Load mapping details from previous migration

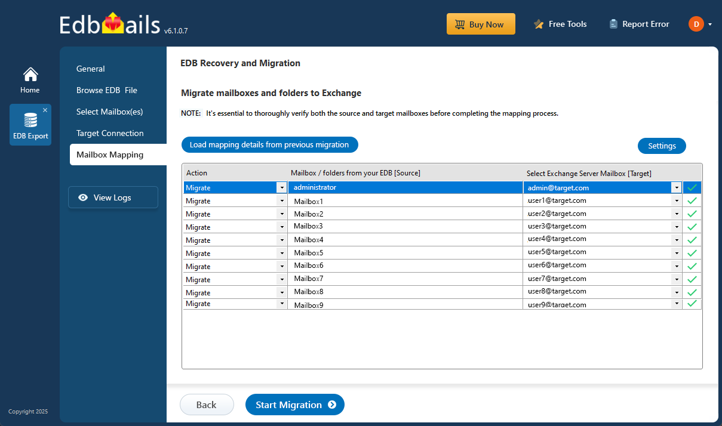269,145
